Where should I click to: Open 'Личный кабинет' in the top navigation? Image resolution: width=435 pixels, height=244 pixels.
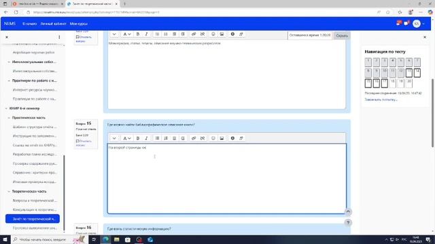53,24
